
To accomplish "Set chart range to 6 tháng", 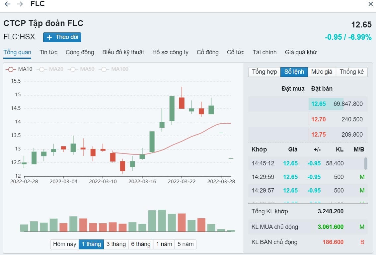I will [x=141, y=244].
